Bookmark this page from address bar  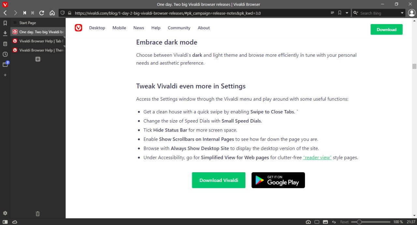[x=340, y=13]
